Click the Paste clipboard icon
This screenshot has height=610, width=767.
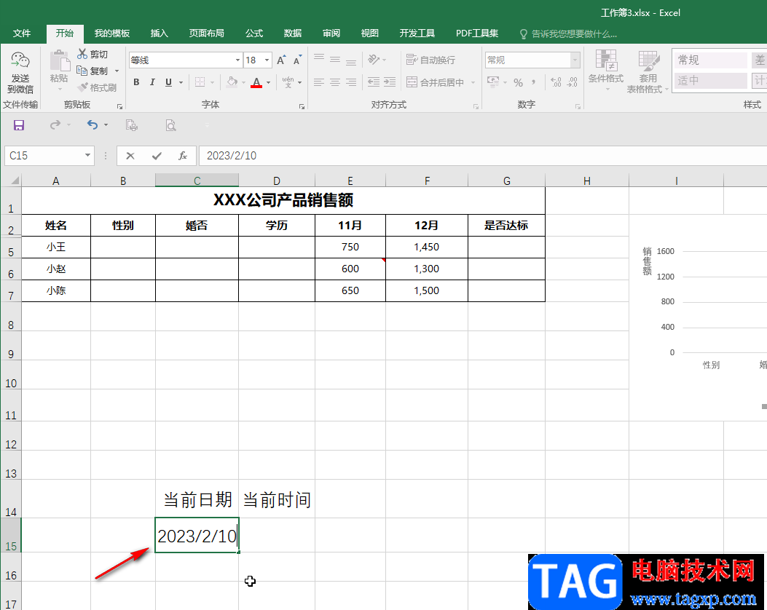click(x=60, y=61)
